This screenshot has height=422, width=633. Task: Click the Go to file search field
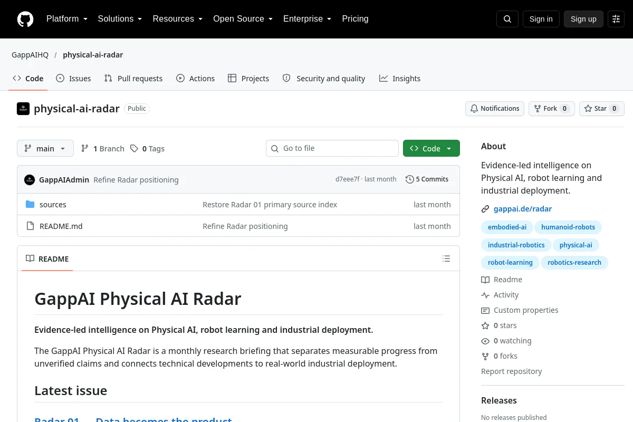332,148
